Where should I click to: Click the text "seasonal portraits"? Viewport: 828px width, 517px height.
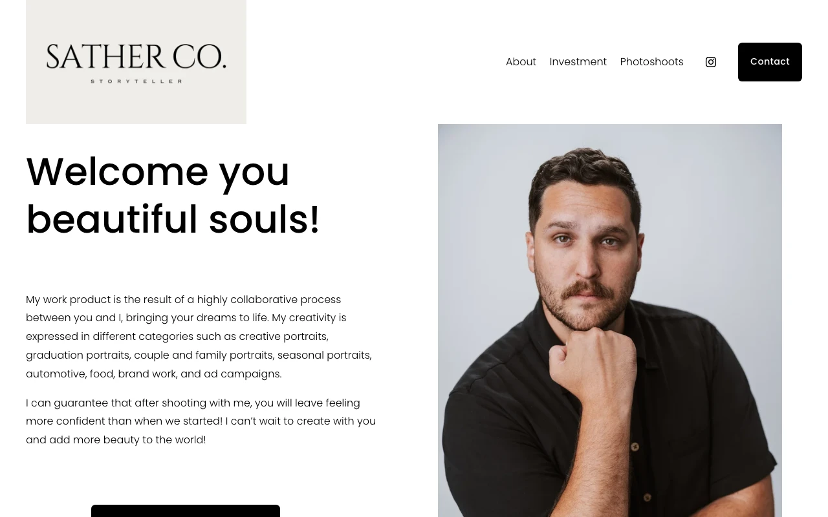click(x=323, y=355)
